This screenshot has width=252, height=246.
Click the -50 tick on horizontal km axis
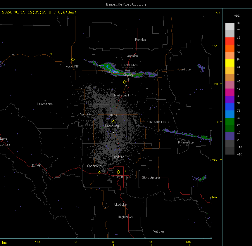click(x=75, y=242)
